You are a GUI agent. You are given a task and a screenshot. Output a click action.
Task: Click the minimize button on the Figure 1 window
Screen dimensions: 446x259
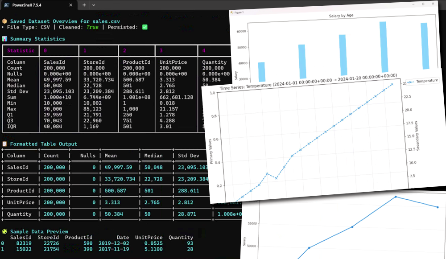413,4
